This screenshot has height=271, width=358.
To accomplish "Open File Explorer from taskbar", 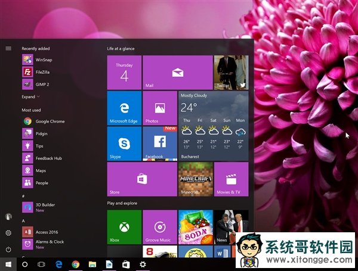I will (x=92, y=264).
